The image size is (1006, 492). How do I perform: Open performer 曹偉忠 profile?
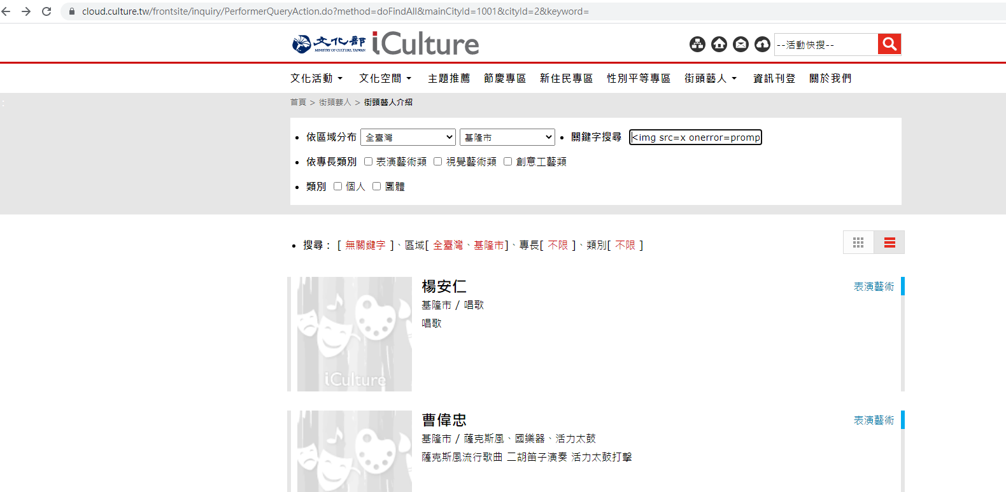(444, 420)
